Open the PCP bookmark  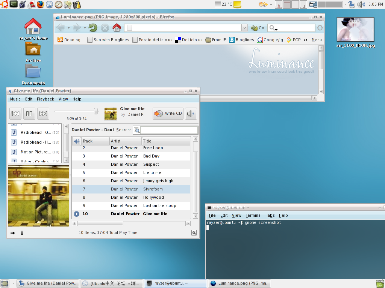(x=293, y=40)
